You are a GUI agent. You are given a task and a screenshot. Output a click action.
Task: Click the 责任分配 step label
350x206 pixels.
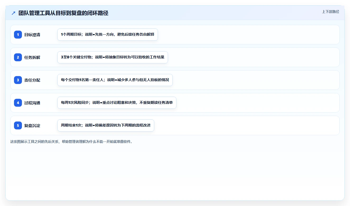[32, 80]
